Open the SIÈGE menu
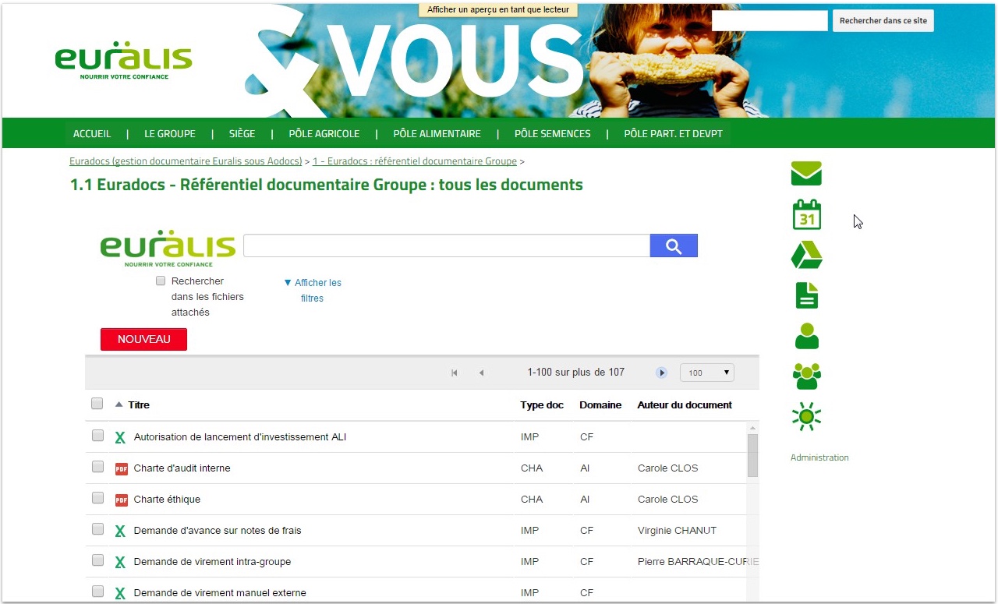The image size is (998, 604). [242, 134]
